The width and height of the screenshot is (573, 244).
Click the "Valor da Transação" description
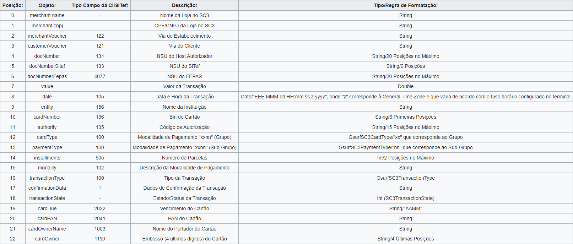(x=184, y=86)
